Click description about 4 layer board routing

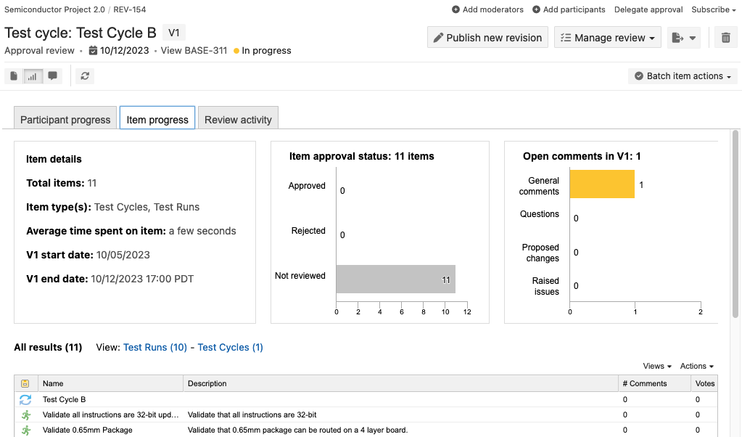(x=297, y=430)
